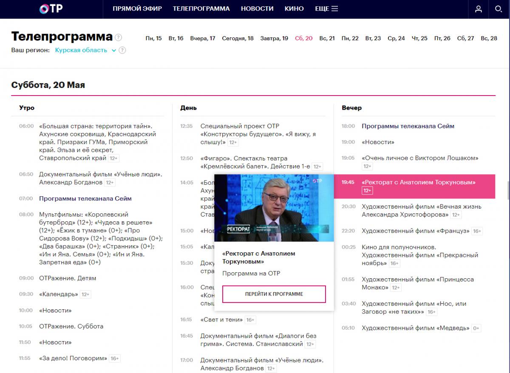Open 11:50 «Новости» in Утро column
This screenshot has width=510, height=373.
click(55, 342)
